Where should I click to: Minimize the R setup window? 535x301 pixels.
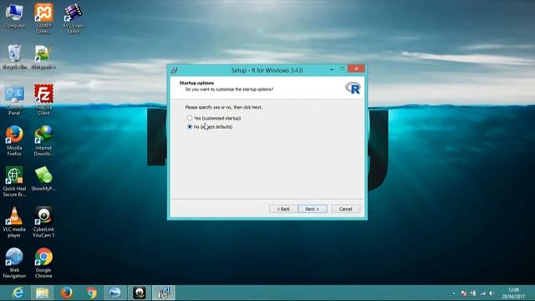pos(332,69)
